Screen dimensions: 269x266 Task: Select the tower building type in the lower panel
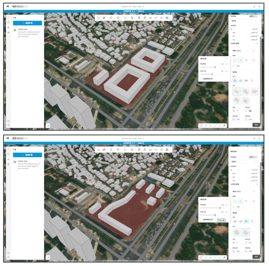252,221
